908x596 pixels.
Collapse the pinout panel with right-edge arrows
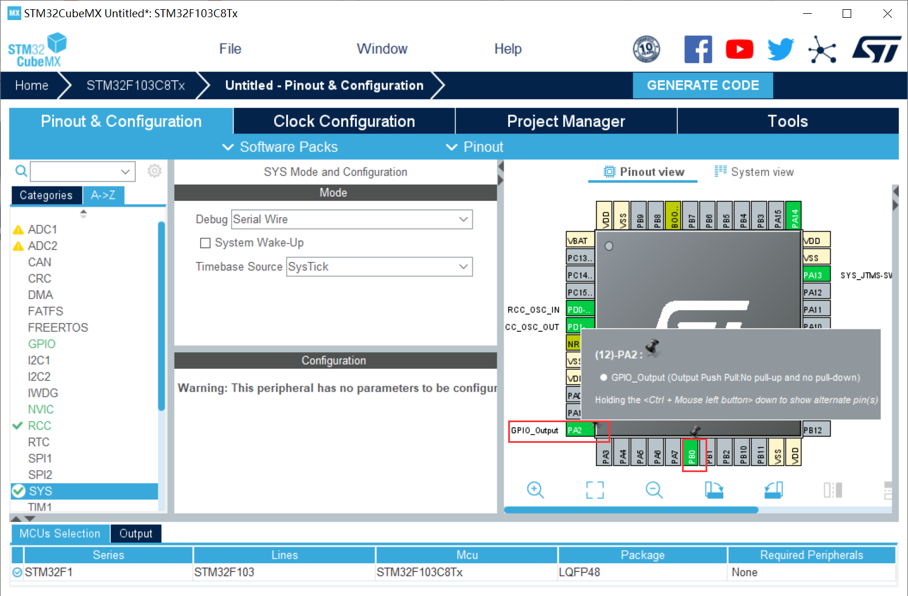(x=895, y=198)
